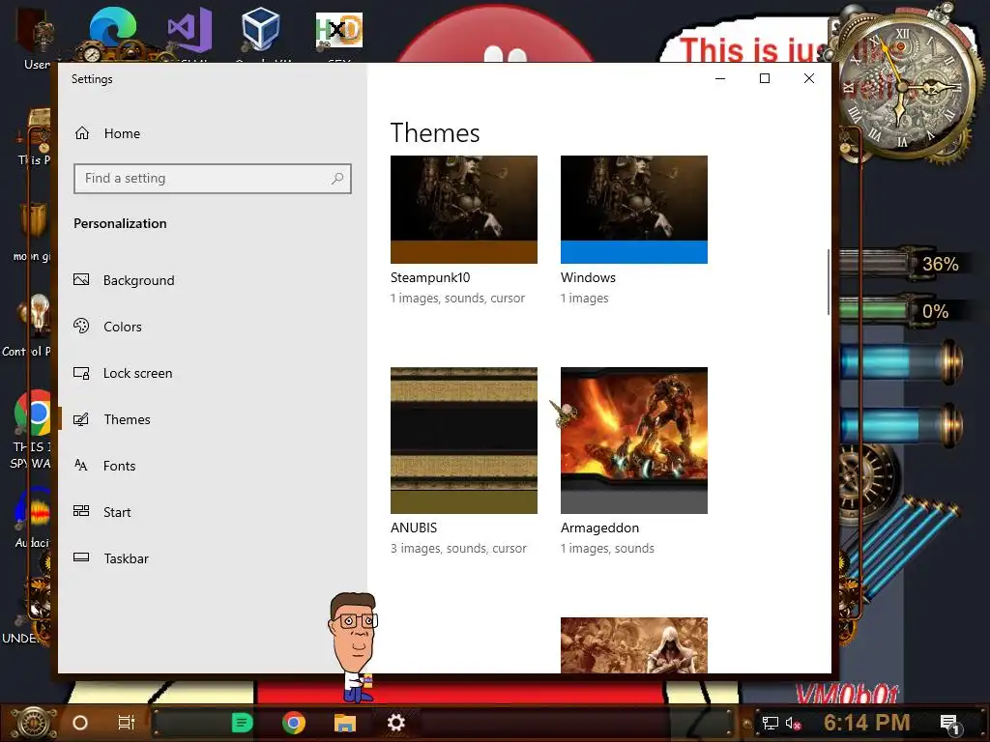Click the 6:14 PM taskbar clock
This screenshot has width=990, height=742.
pyautogui.click(x=867, y=723)
